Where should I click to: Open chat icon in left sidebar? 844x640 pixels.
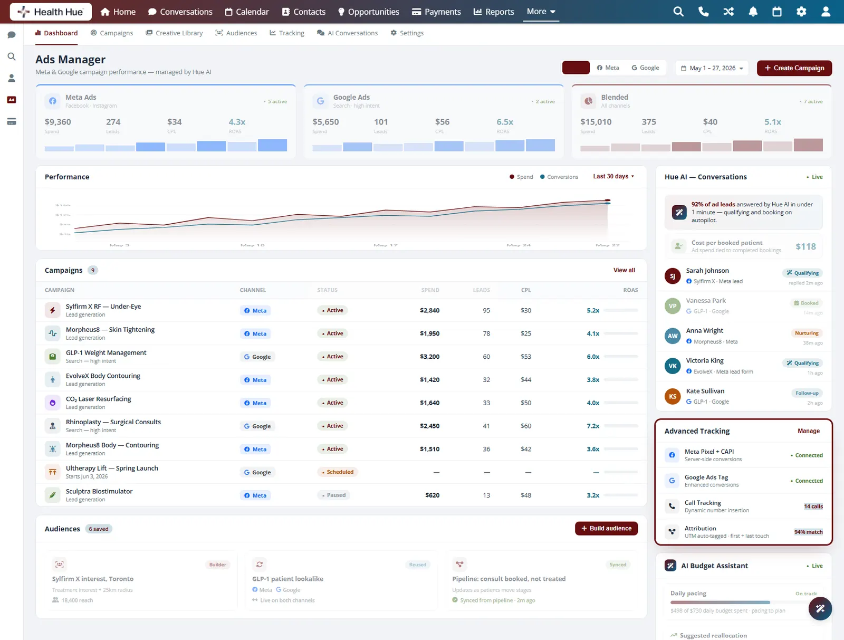(x=12, y=35)
